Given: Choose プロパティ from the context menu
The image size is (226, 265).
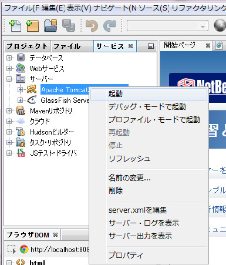Looking at the screenshot, I should [x=149, y=255].
